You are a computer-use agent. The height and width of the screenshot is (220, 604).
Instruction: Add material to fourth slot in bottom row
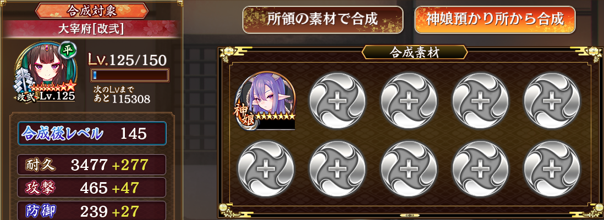480,169
